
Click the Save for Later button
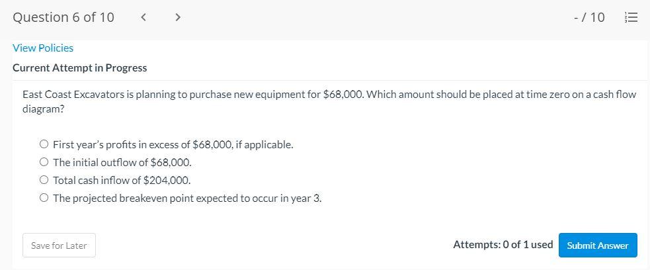click(x=59, y=246)
